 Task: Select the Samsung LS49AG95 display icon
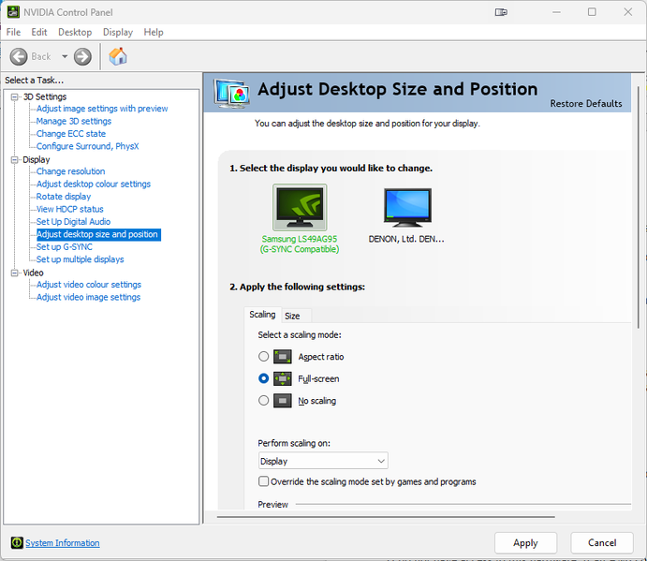pos(300,207)
